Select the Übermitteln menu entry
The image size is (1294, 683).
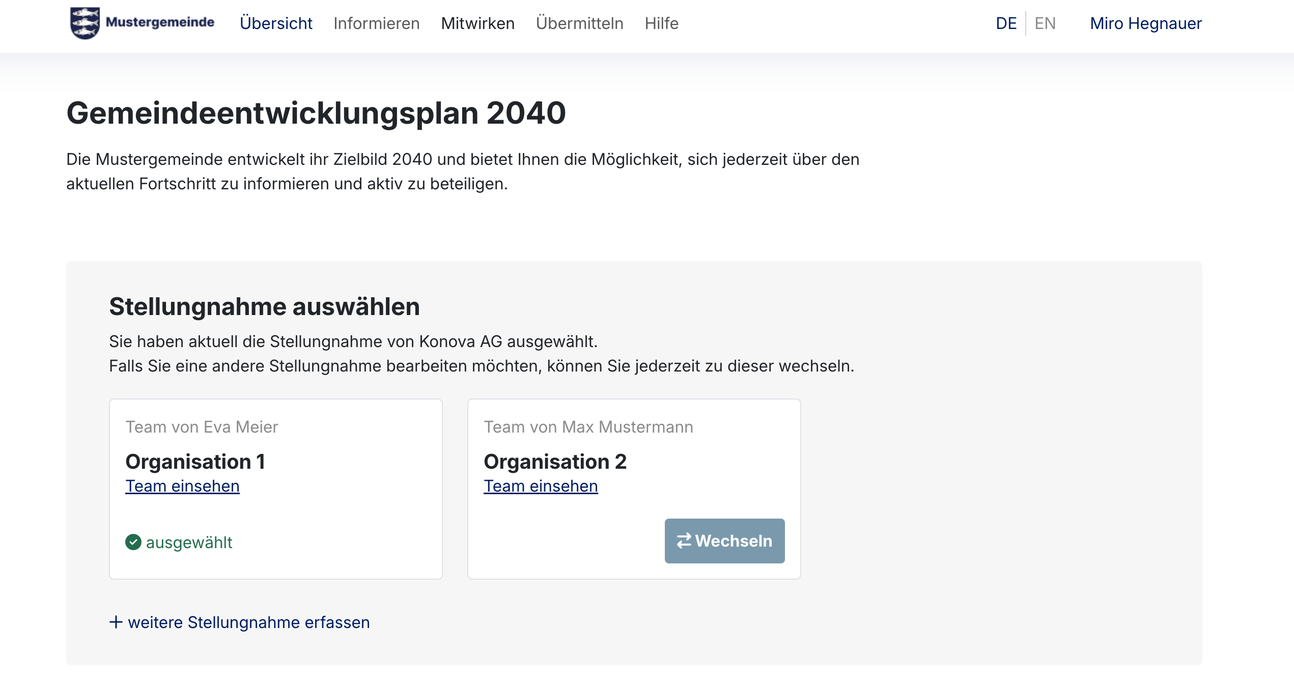point(579,23)
